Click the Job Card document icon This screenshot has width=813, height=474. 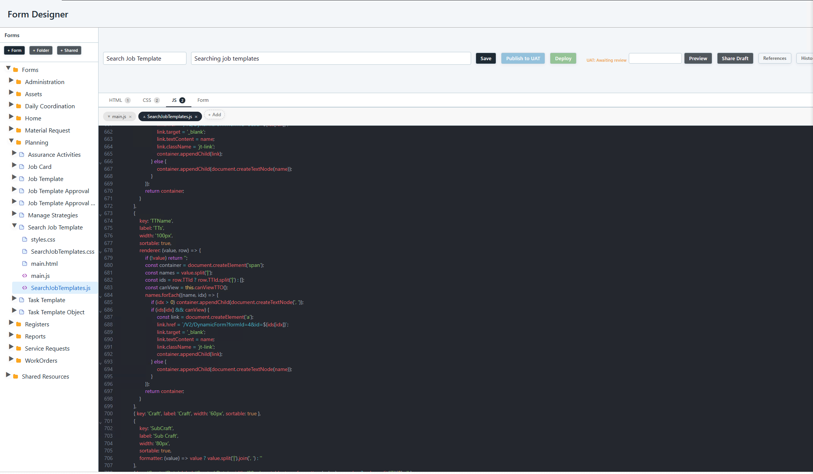coord(22,167)
